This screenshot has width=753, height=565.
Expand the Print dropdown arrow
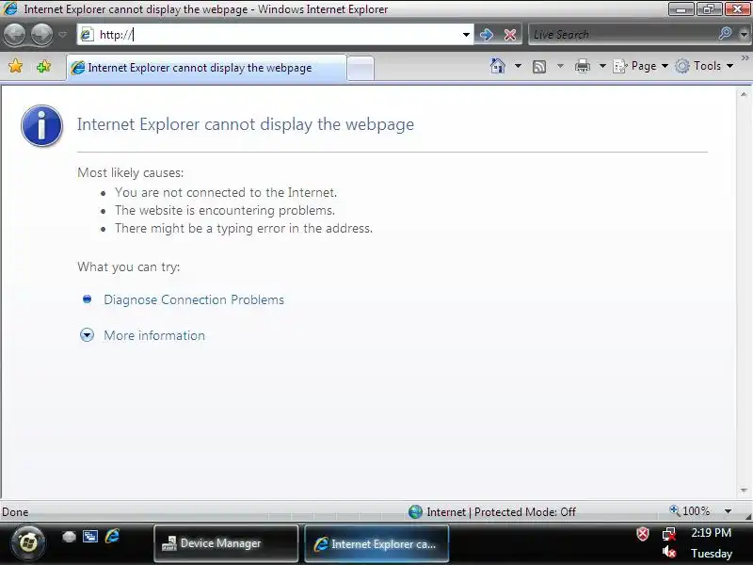pos(602,66)
